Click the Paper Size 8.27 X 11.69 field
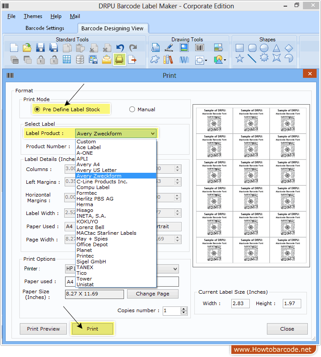Image resolution: width=321 pixels, height=357 pixels. click(95, 294)
